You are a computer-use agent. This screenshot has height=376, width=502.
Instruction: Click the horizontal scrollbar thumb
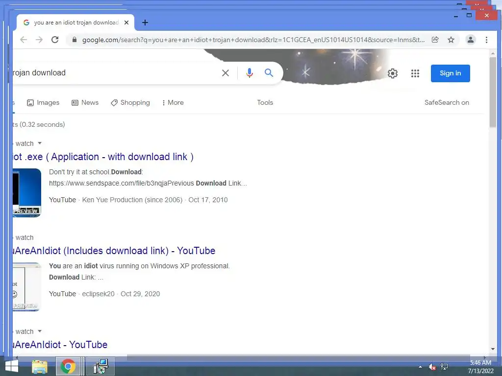click(299, 356)
